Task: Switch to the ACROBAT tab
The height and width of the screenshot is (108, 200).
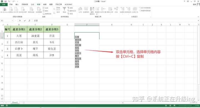Action: 69,4
